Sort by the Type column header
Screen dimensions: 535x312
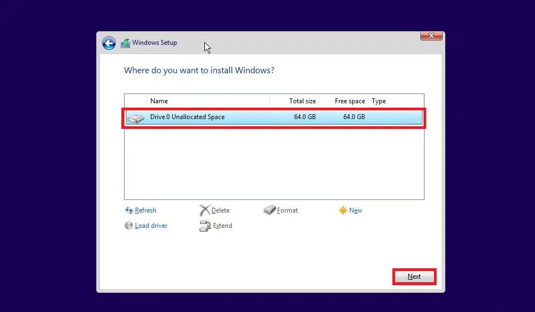tap(396, 101)
